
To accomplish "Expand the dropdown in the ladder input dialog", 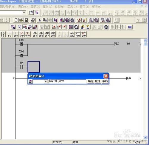I will [x=46, y=81].
